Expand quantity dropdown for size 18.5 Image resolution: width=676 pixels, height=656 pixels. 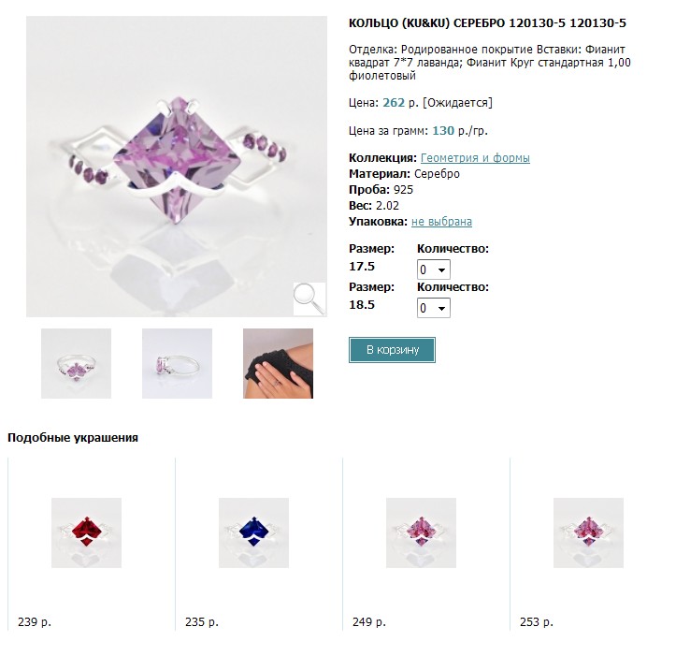(434, 308)
